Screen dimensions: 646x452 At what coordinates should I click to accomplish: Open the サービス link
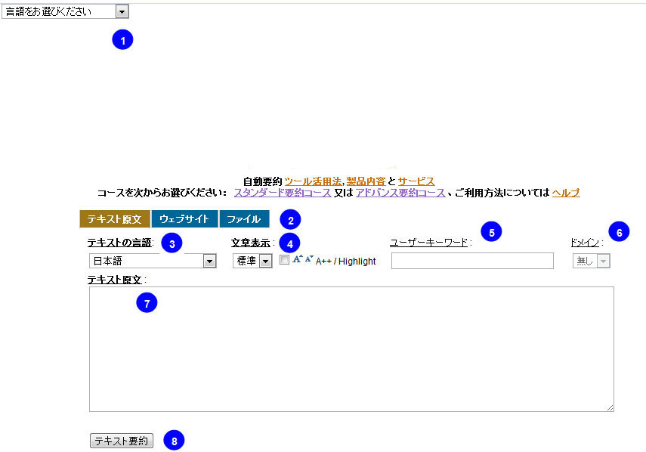pyautogui.click(x=416, y=181)
